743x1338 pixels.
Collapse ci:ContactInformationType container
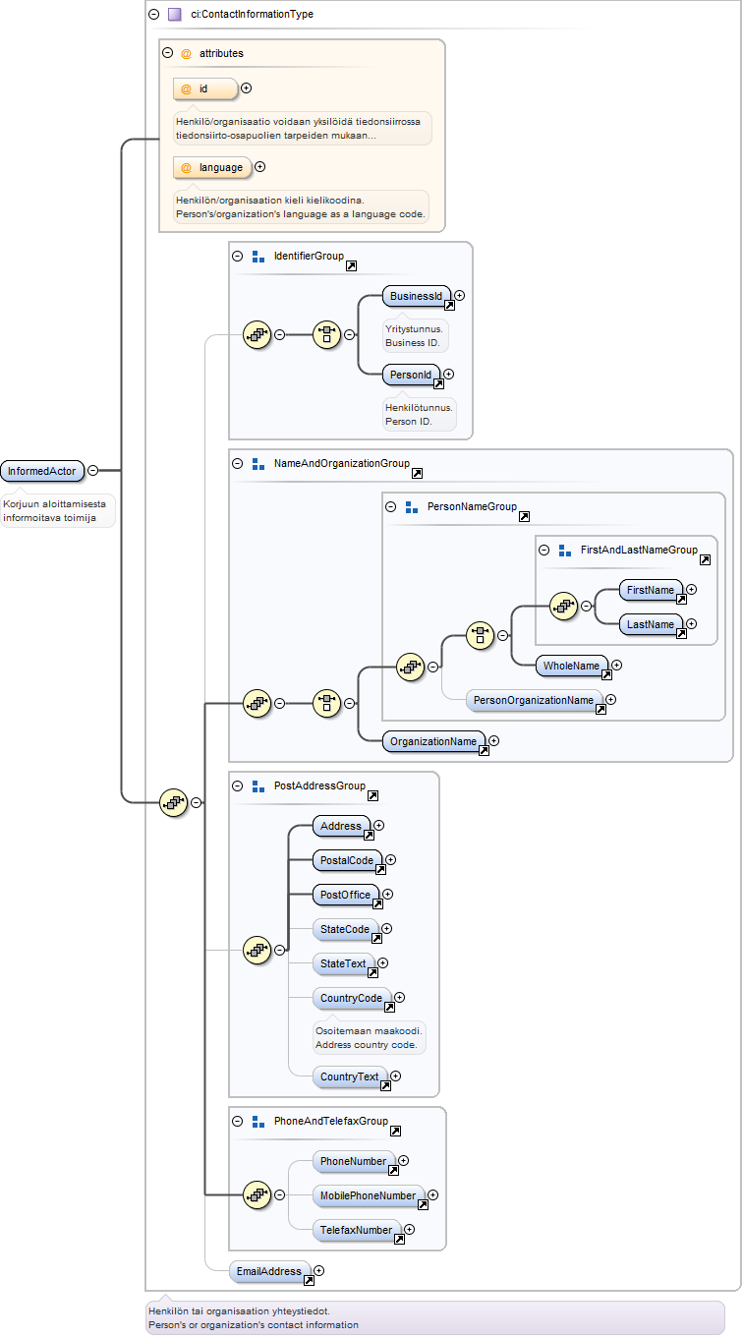point(153,15)
